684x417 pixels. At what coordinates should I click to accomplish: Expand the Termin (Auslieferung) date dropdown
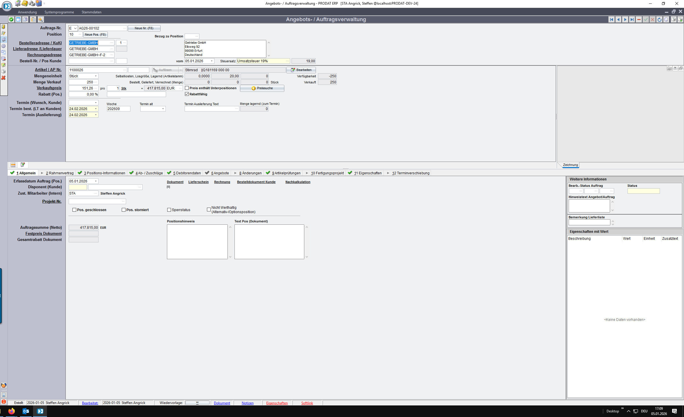(96, 115)
